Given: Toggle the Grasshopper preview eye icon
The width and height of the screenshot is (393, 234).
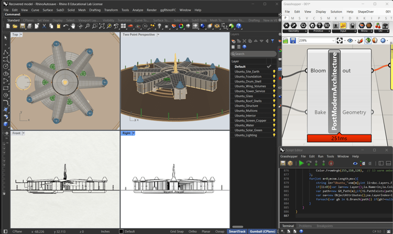Looking at the screenshot, I should click(351, 40).
